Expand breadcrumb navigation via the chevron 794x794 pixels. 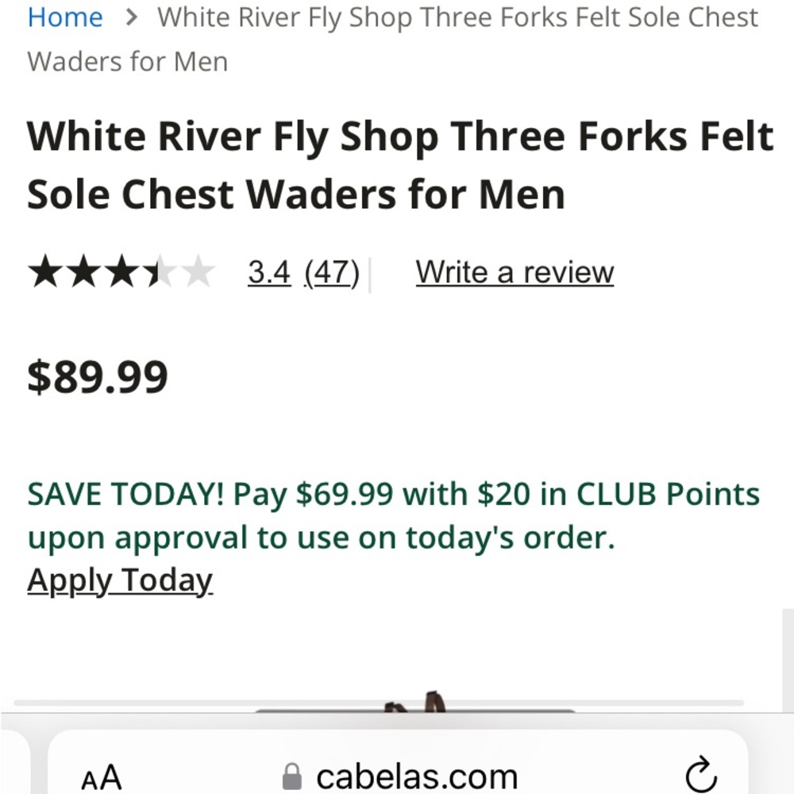133,17
